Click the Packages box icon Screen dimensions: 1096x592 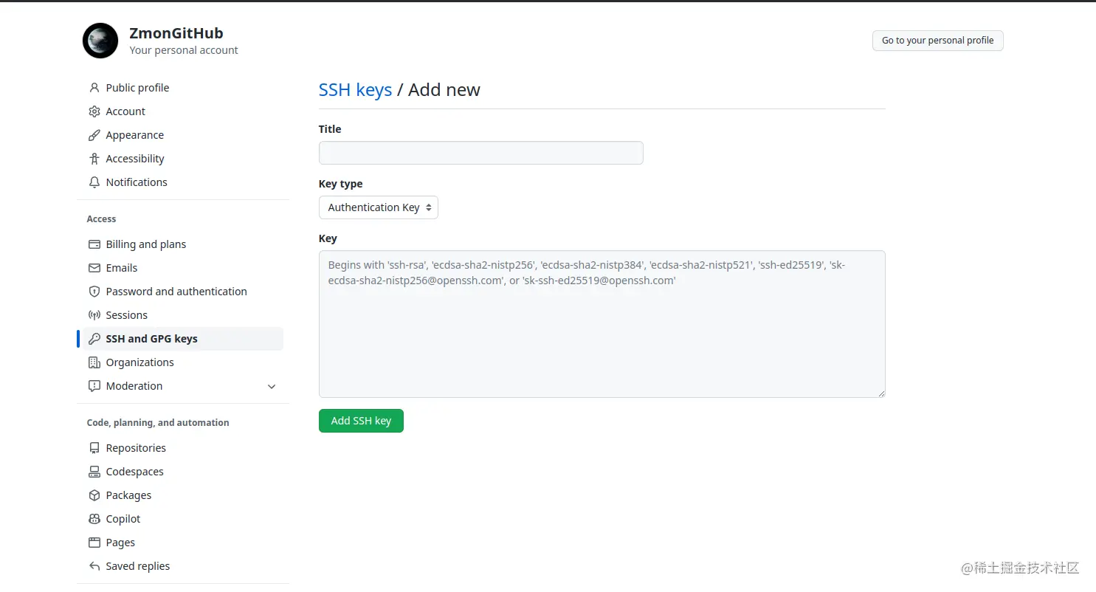point(94,495)
